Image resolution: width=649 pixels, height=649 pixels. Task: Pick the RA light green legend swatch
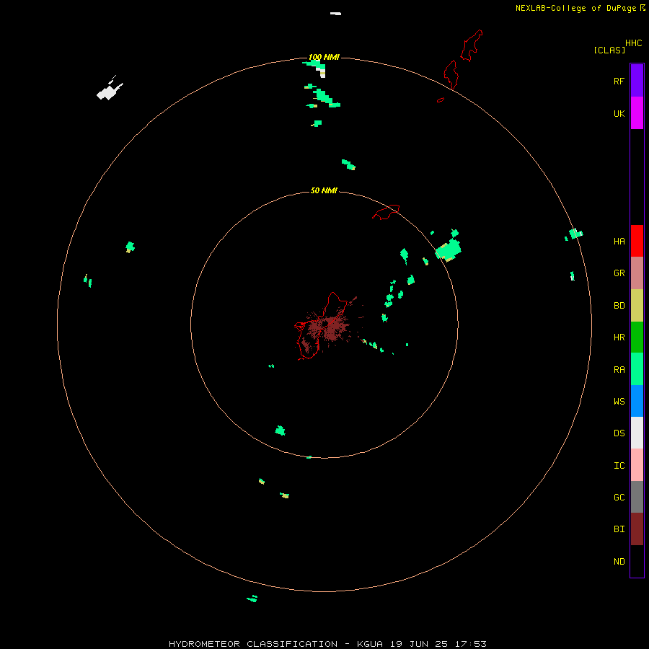pyautogui.click(x=637, y=369)
